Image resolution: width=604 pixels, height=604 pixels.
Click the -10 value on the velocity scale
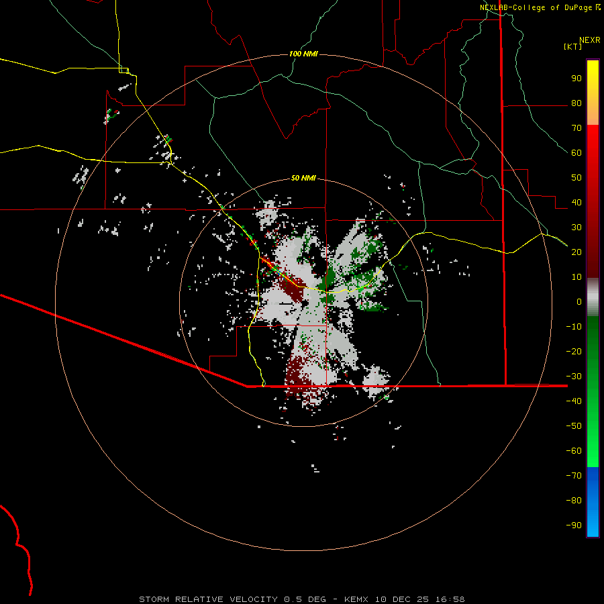(x=574, y=327)
